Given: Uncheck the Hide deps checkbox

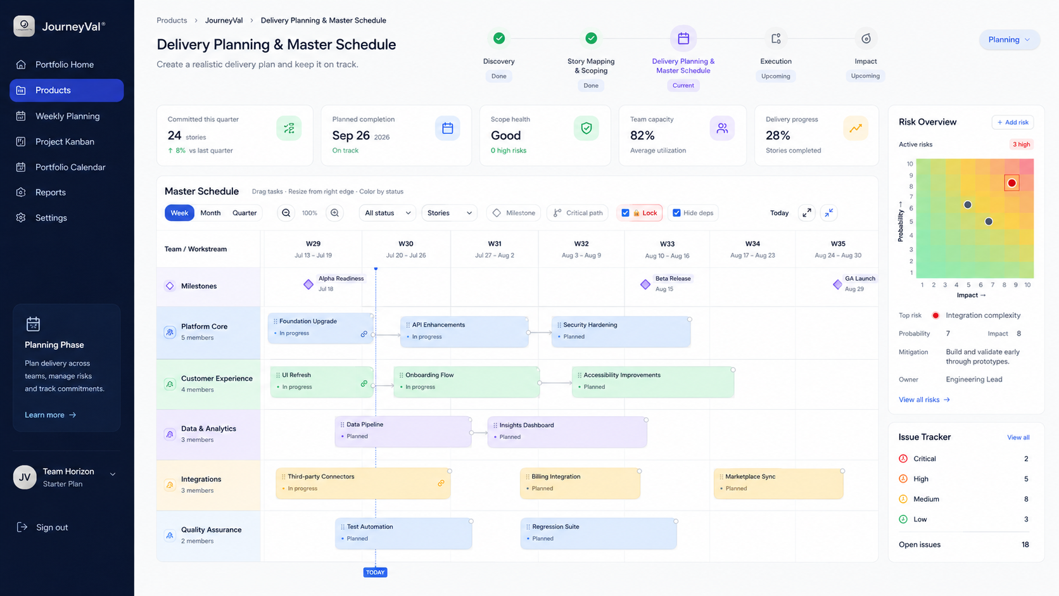Looking at the screenshot, I should point(676,213).
